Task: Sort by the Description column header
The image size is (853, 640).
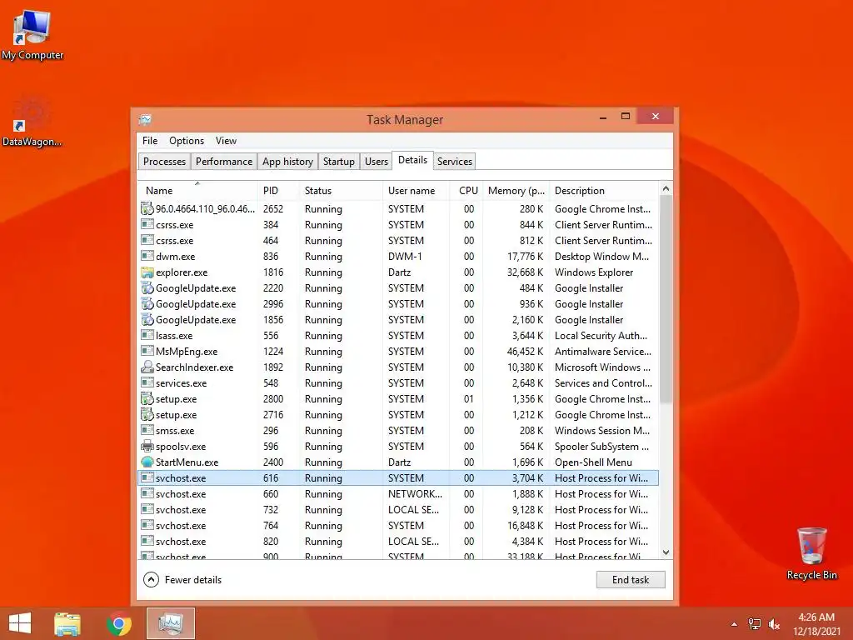Action: coord(604,191)
